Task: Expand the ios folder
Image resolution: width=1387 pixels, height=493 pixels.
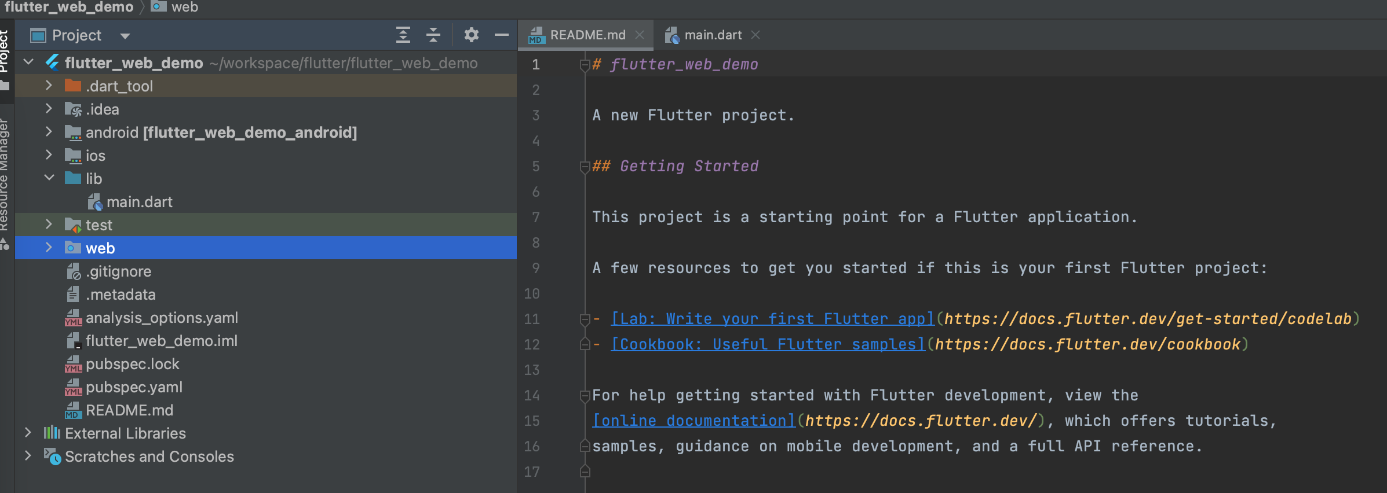Action: click(x=49, y=155)
